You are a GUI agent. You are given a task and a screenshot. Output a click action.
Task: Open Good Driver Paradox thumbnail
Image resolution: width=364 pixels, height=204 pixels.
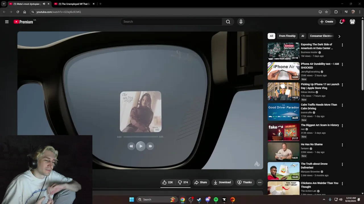[284, 112]
